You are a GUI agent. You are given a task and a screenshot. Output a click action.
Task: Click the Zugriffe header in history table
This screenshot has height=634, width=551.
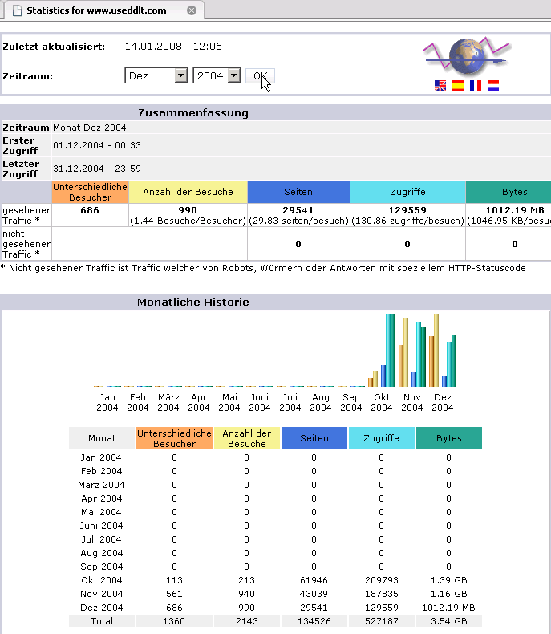point(381,438)
